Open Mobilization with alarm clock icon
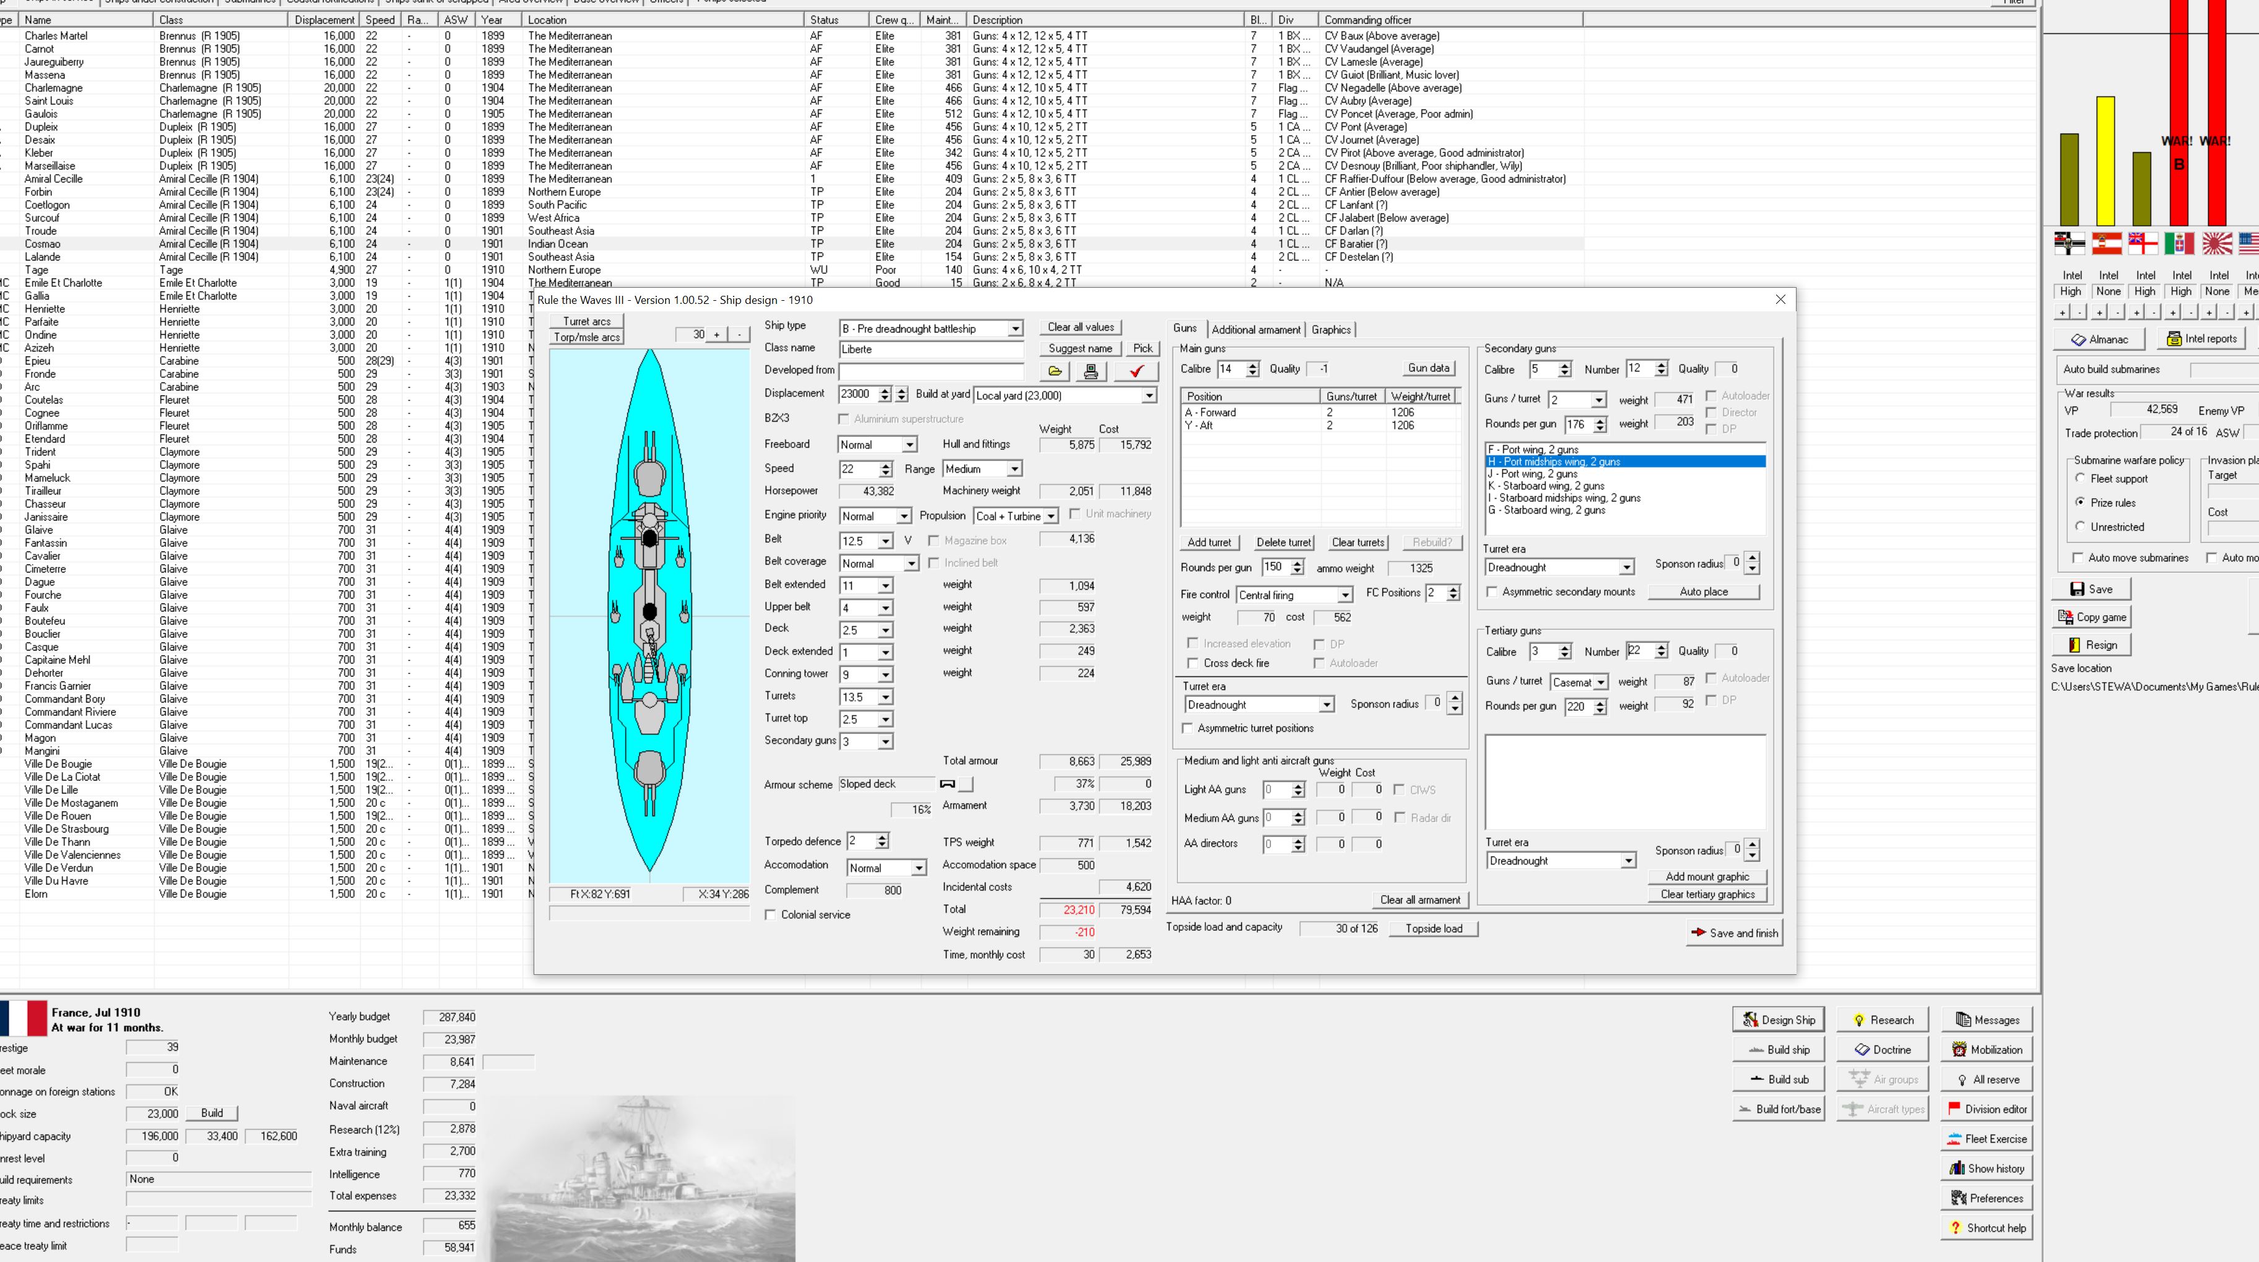Screen dimensions: 2259x1262 (x=1986, y=1050)
